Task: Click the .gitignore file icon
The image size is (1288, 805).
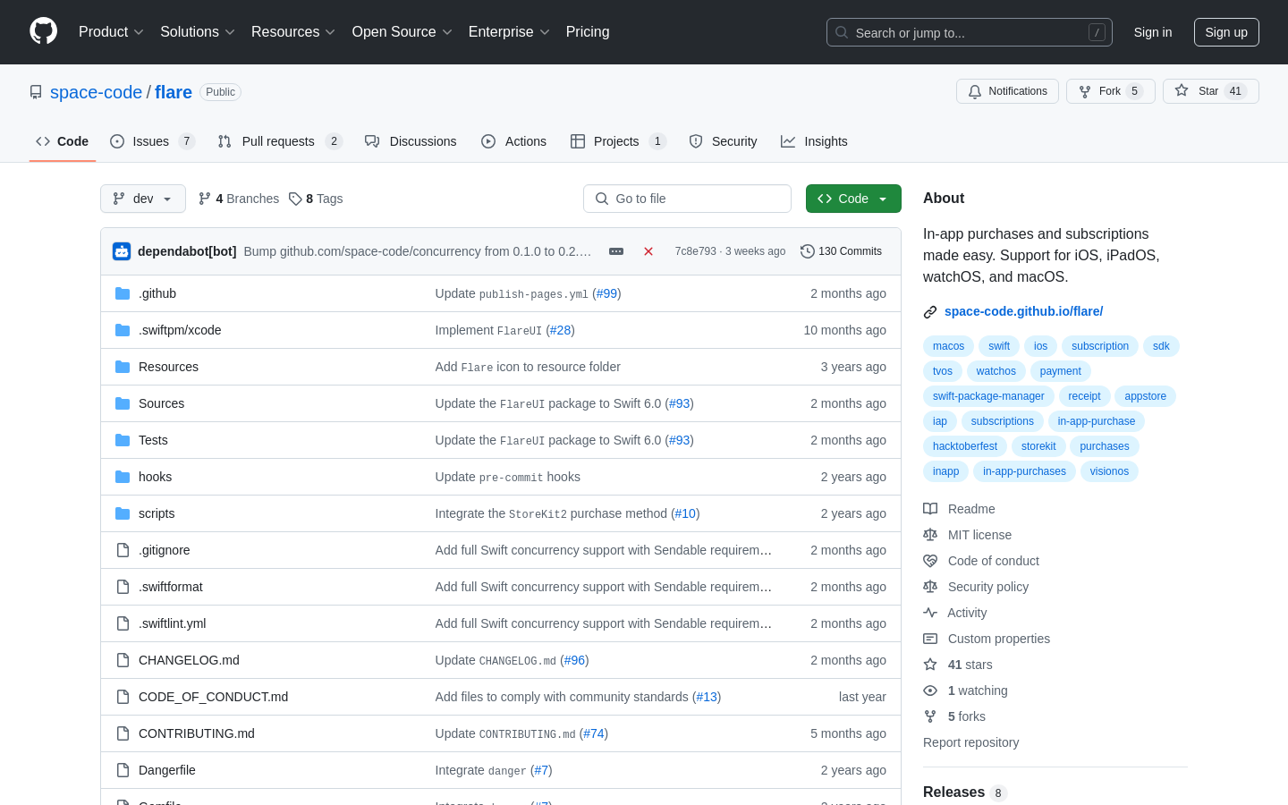Action: 123,550
